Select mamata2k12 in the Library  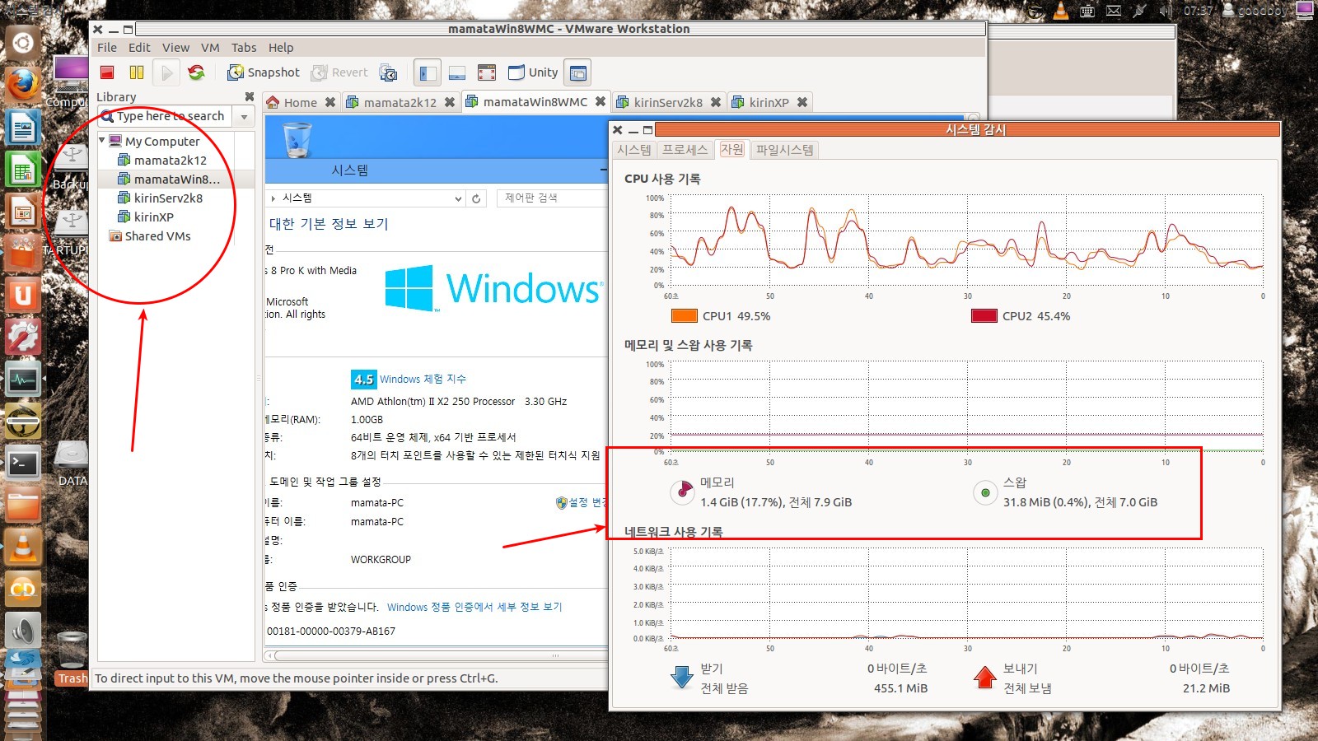click(170, 161)
